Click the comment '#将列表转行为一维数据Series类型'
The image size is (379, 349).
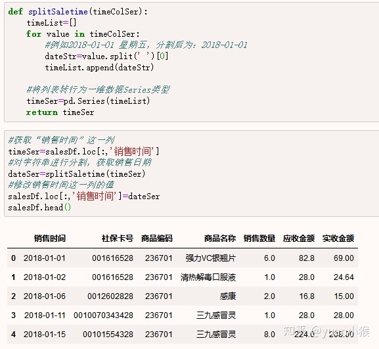[98, 90]
